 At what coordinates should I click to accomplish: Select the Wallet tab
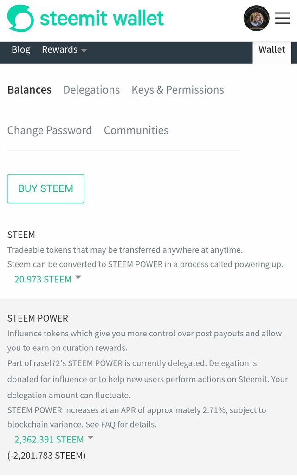(x=272, y=49)
